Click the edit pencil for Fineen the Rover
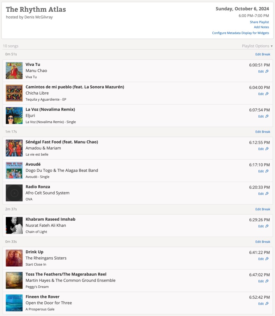The height and width of the screenshot is (316, 275). pos(267,304)
